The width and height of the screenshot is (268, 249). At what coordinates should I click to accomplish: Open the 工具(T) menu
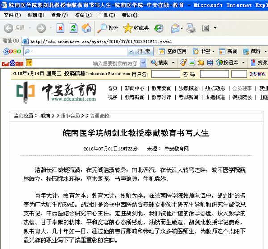[106, 15]
